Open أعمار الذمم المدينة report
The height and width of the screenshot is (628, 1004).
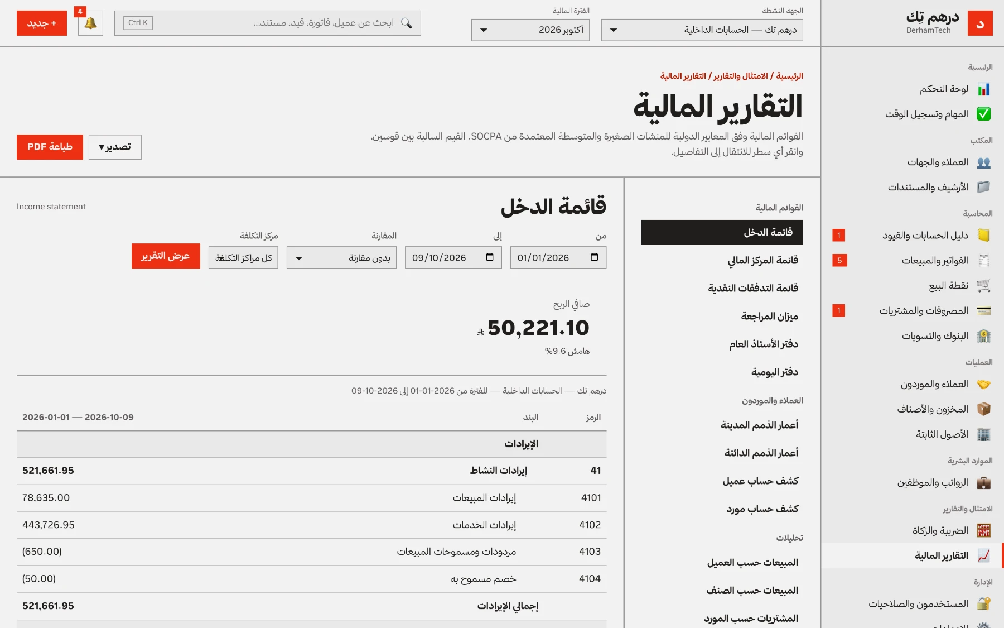coord(722,425)
